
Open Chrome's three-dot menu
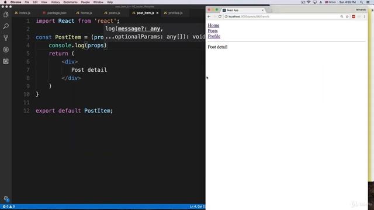pos(365,17)
